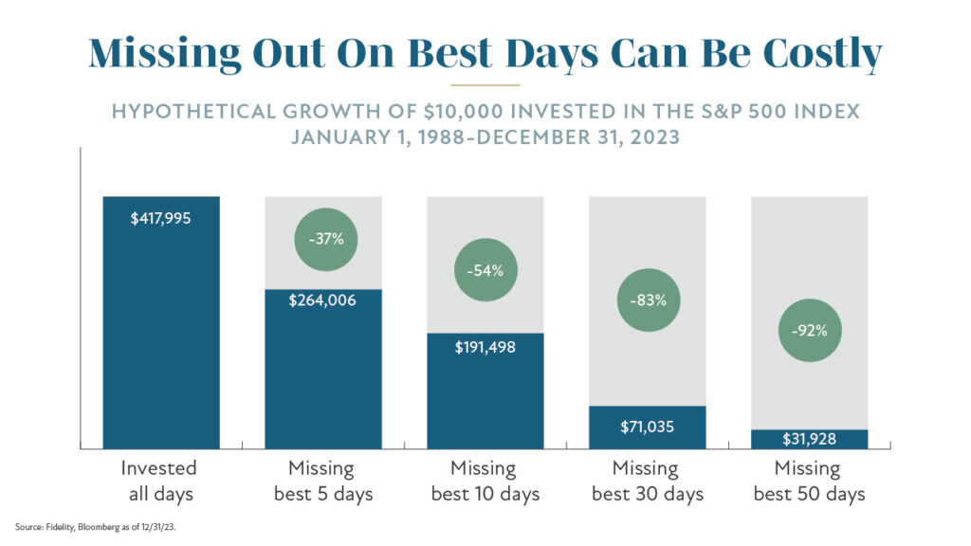Click the $417,995 bar value label
Viewport: 971px width, 546px height.
tap(160, 219)
